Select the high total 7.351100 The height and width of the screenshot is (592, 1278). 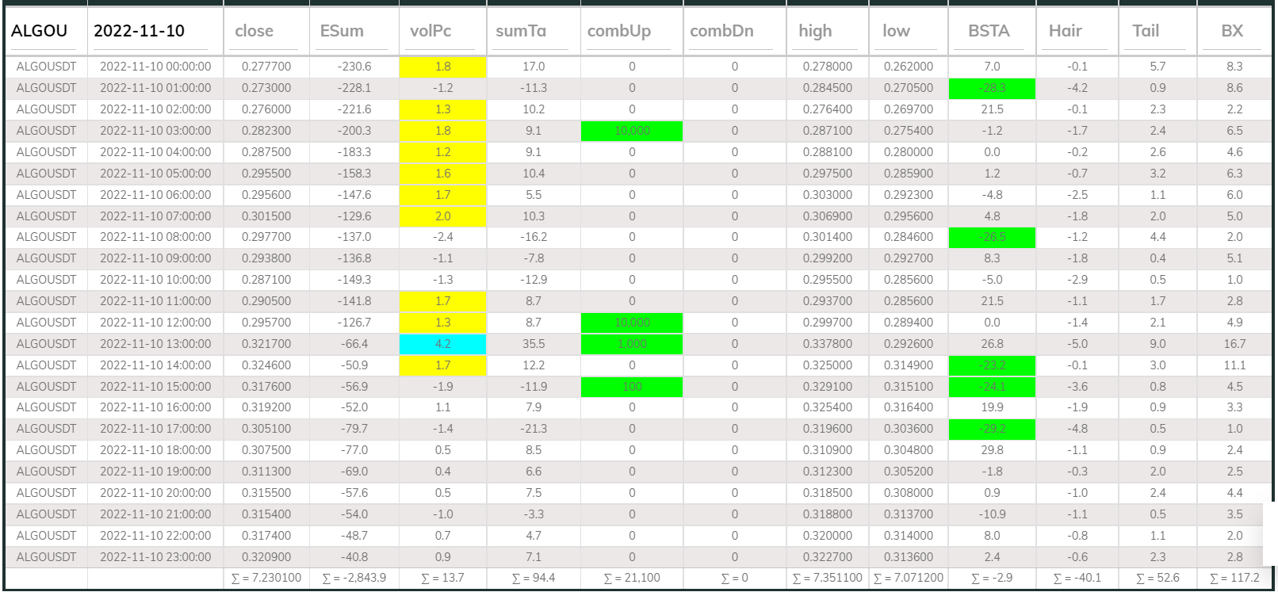[x=828, y=578]
